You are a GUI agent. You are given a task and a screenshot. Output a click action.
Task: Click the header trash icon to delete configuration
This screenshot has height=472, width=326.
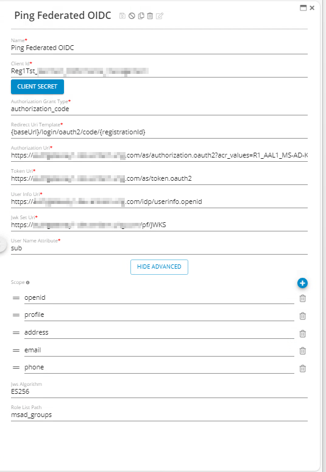point(150,16)
